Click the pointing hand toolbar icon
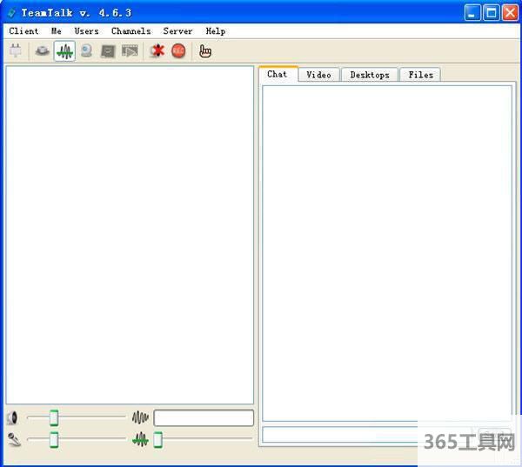This screenshot has height=467, width=522. [205, 51]
